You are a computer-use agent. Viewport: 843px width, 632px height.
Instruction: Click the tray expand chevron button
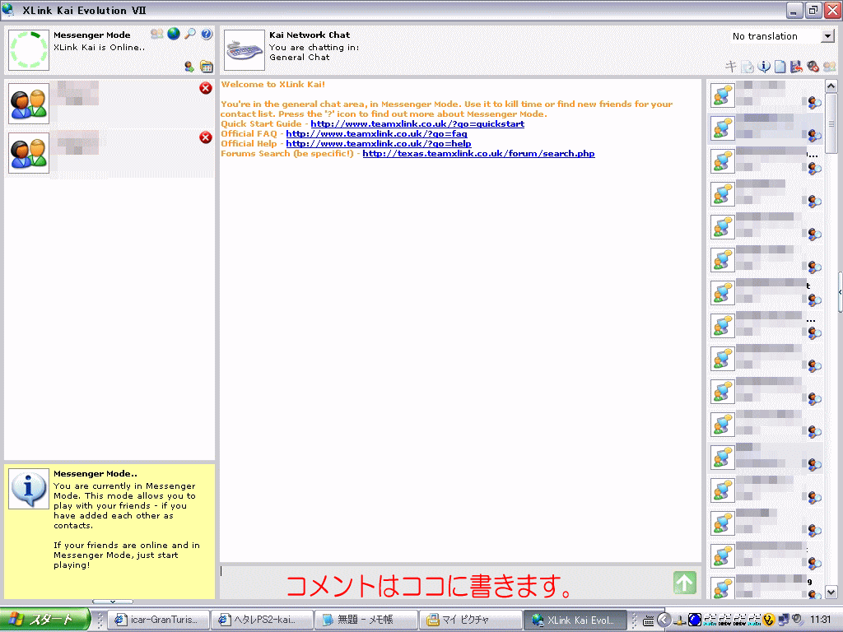[x=664, y=620]
